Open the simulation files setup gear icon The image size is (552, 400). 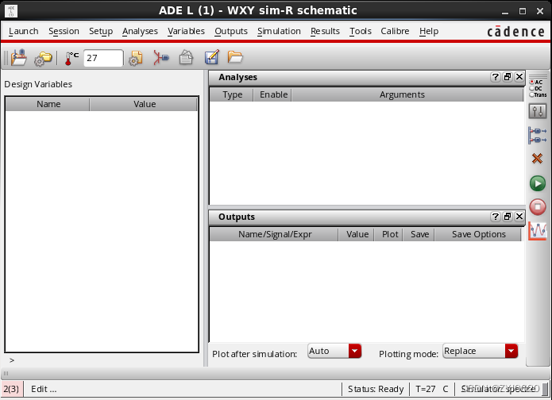pyautogui.click(x=136, y=58)
